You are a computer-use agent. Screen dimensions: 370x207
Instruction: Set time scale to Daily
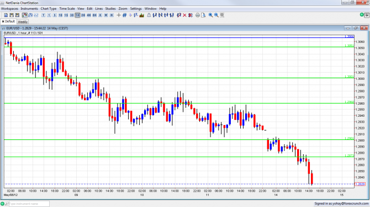pos(101,15)
